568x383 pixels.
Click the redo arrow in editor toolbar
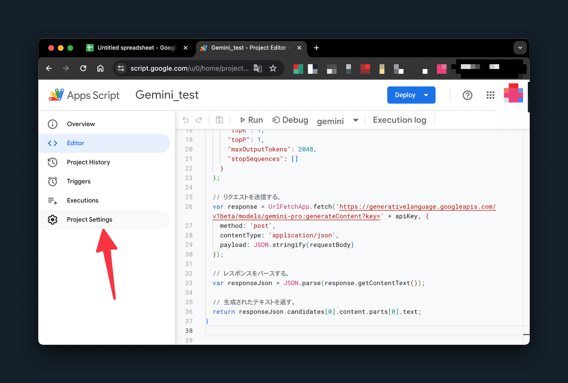click(x=199, y=120)
